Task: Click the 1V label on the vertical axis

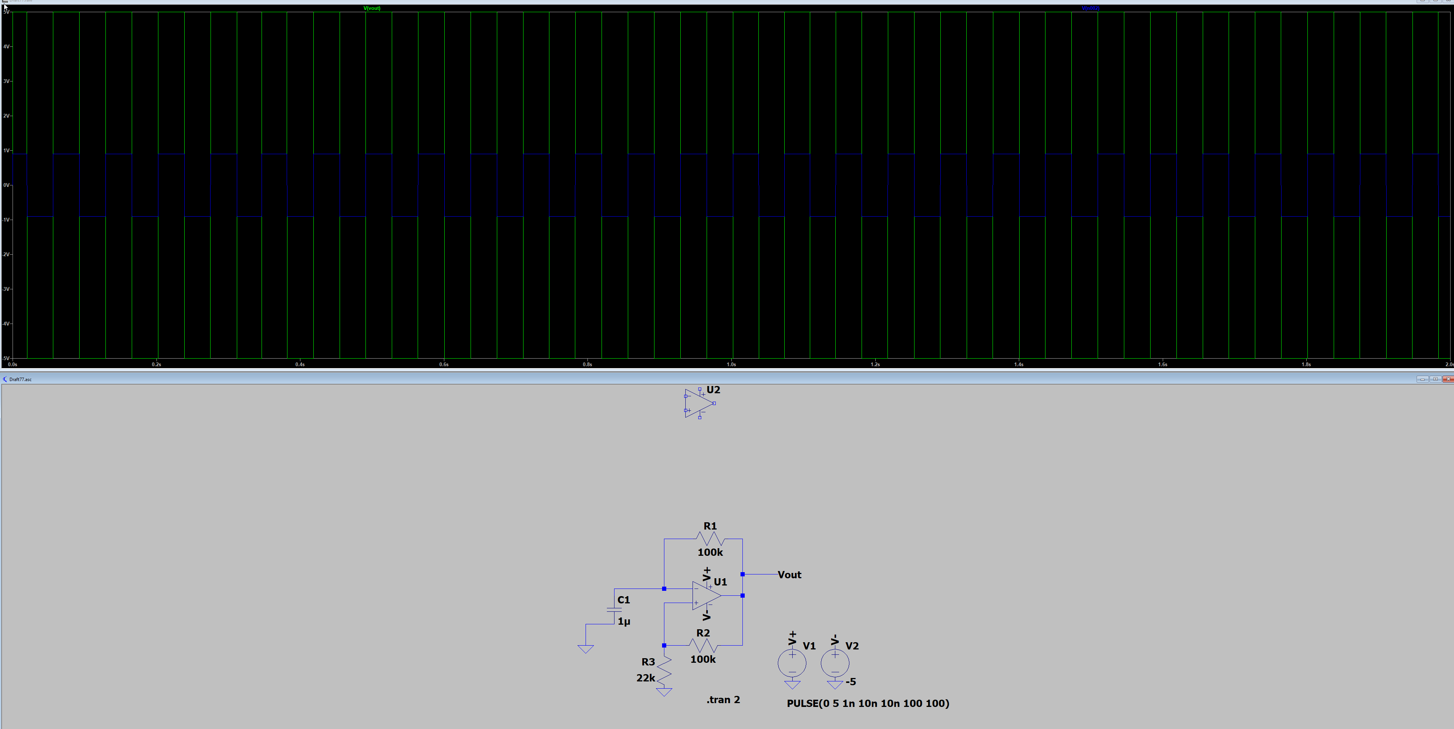Action: [6, 151]
